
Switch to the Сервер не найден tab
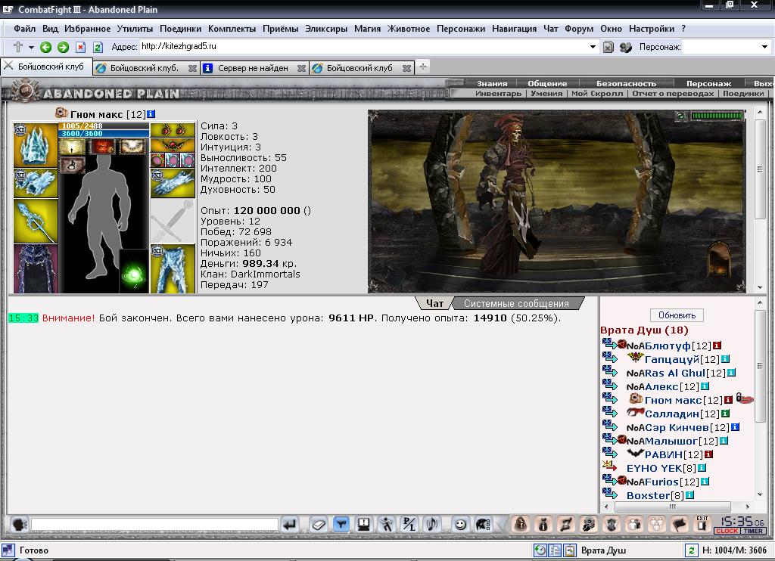pos(253,68)
